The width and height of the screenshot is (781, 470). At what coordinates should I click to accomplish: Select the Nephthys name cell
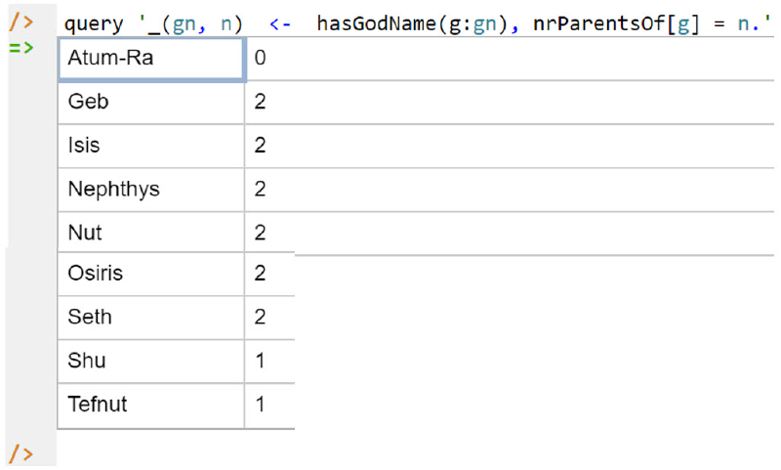(x=151, y=190)
